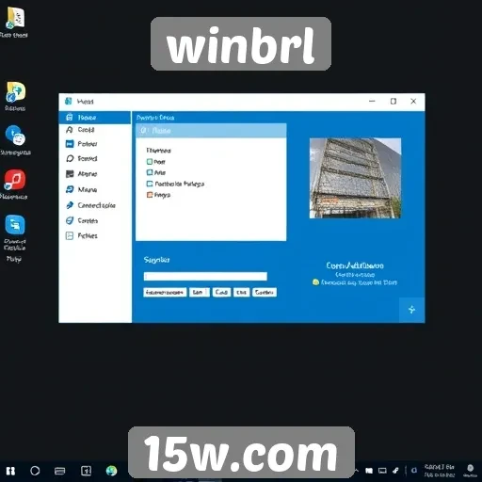Open the sidebar item with the blue sync-arrows icon
The width and height of the screenshot is (482, 482).
(81, 189)
